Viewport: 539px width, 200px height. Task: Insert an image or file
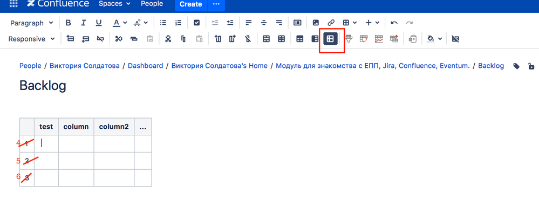[x=316, y=23]
